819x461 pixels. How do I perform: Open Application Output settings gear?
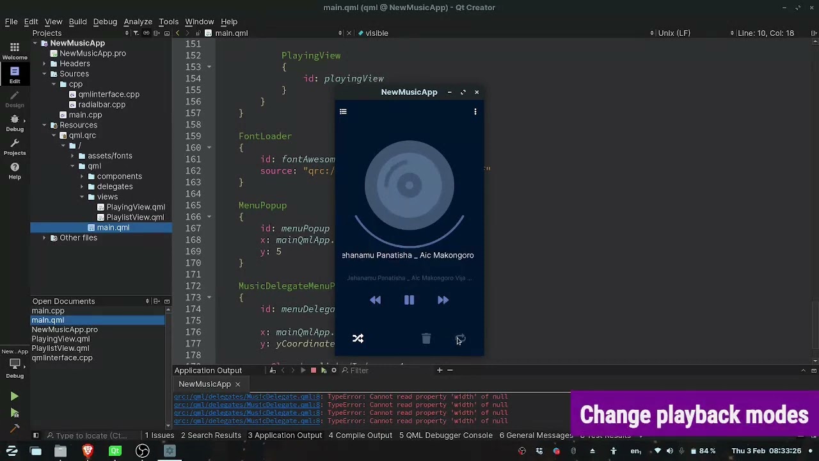coord(333,371)
